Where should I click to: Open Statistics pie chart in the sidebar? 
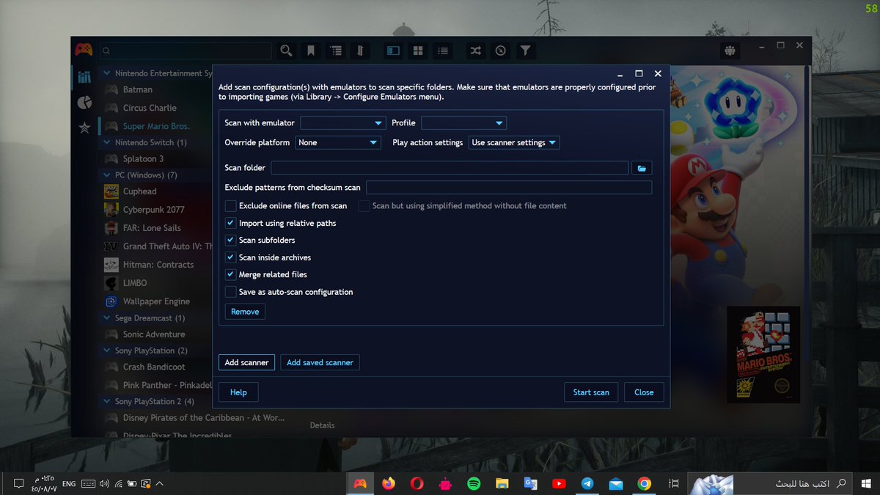84,102
